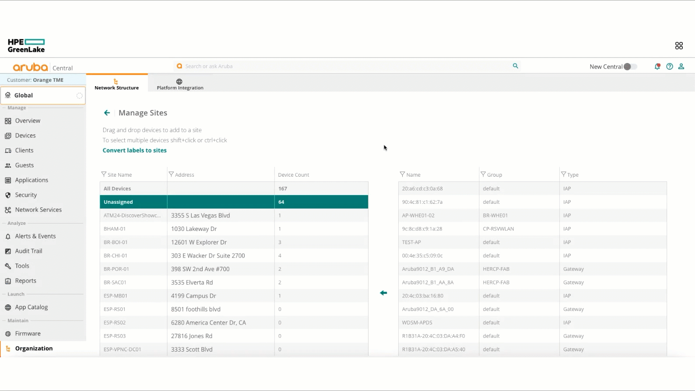Click the Alerts & Events bell icon

coord(8,236)
